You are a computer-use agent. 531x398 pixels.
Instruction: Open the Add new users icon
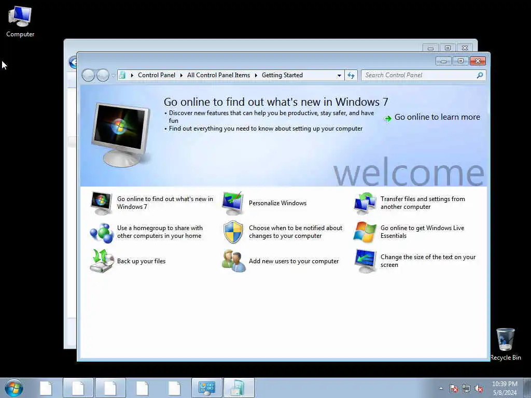tap(233, 261)
